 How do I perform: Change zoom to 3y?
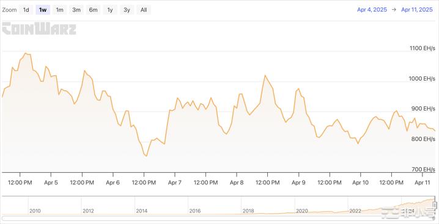tap(127, 10)
